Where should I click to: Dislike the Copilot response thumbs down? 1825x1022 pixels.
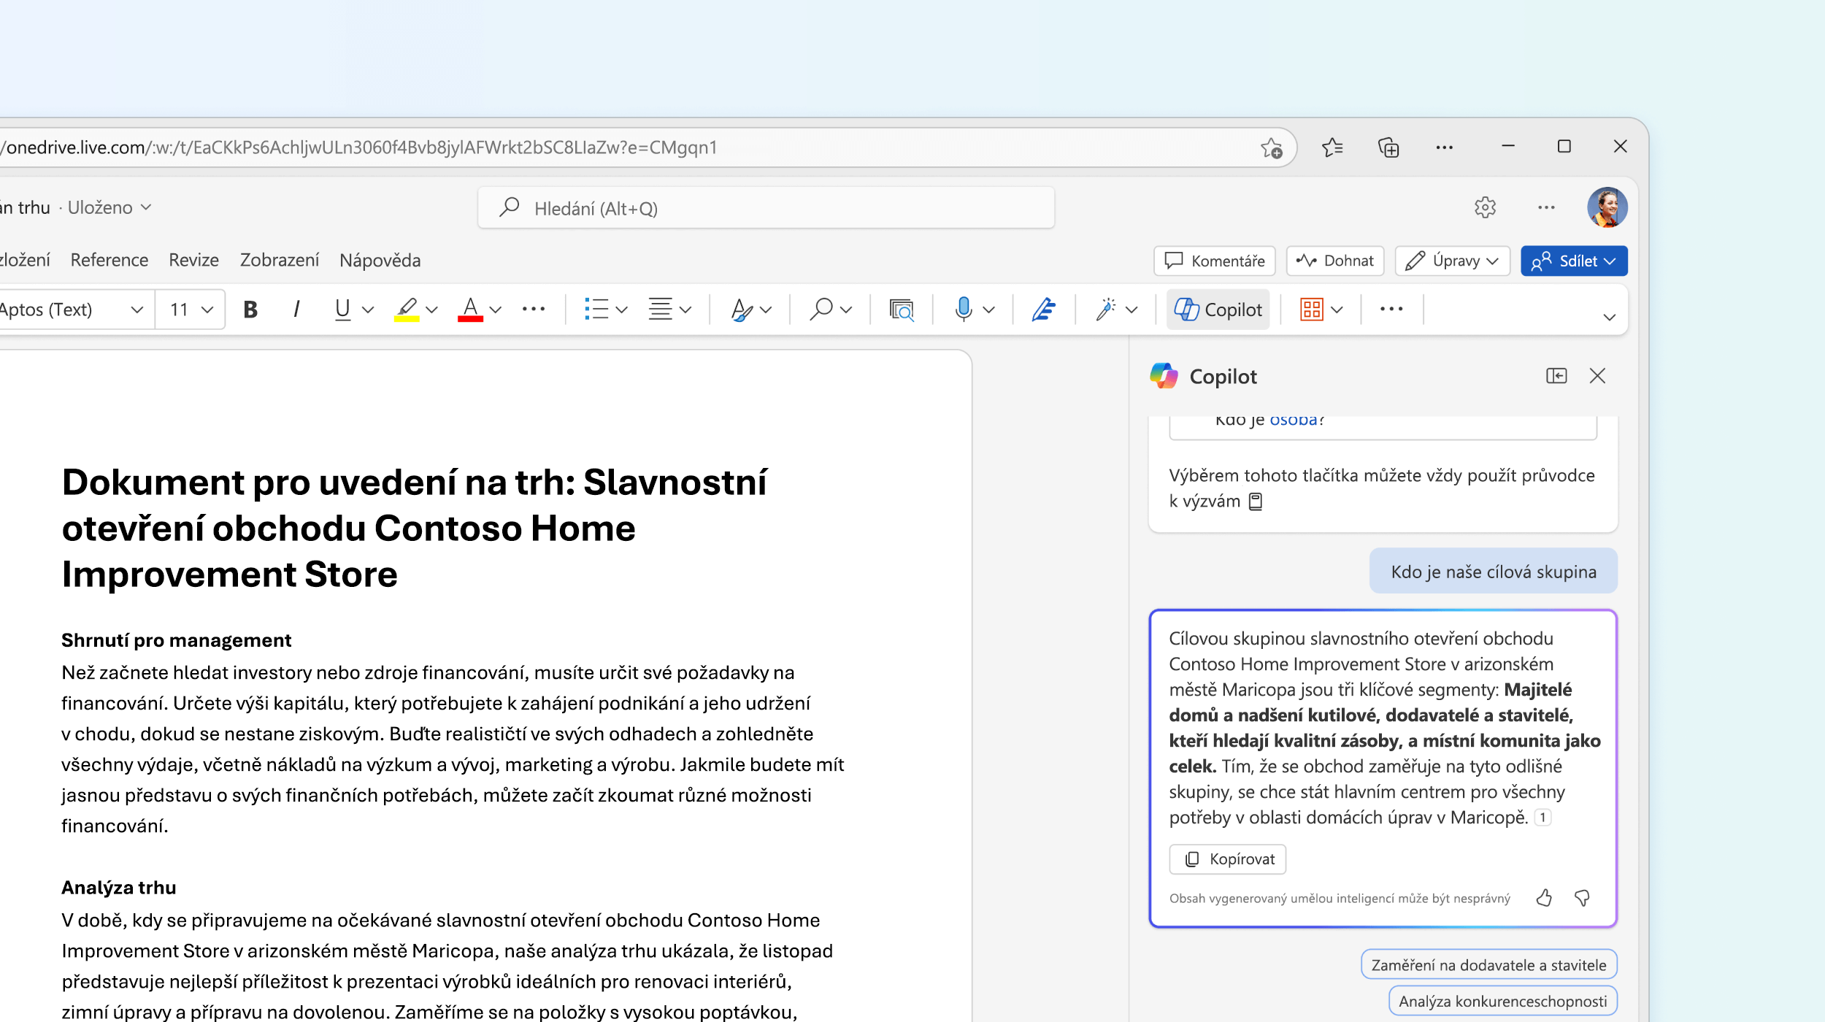coord(1582,898)
